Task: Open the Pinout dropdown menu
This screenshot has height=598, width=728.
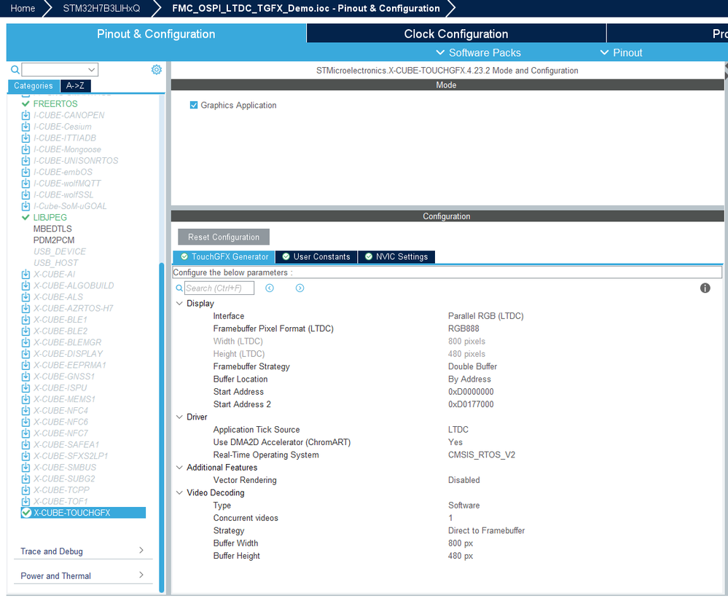Action: [621, 53]
